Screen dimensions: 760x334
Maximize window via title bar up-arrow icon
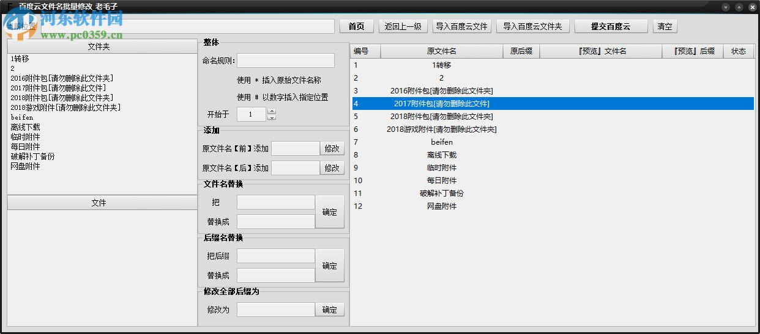point(739,7)
